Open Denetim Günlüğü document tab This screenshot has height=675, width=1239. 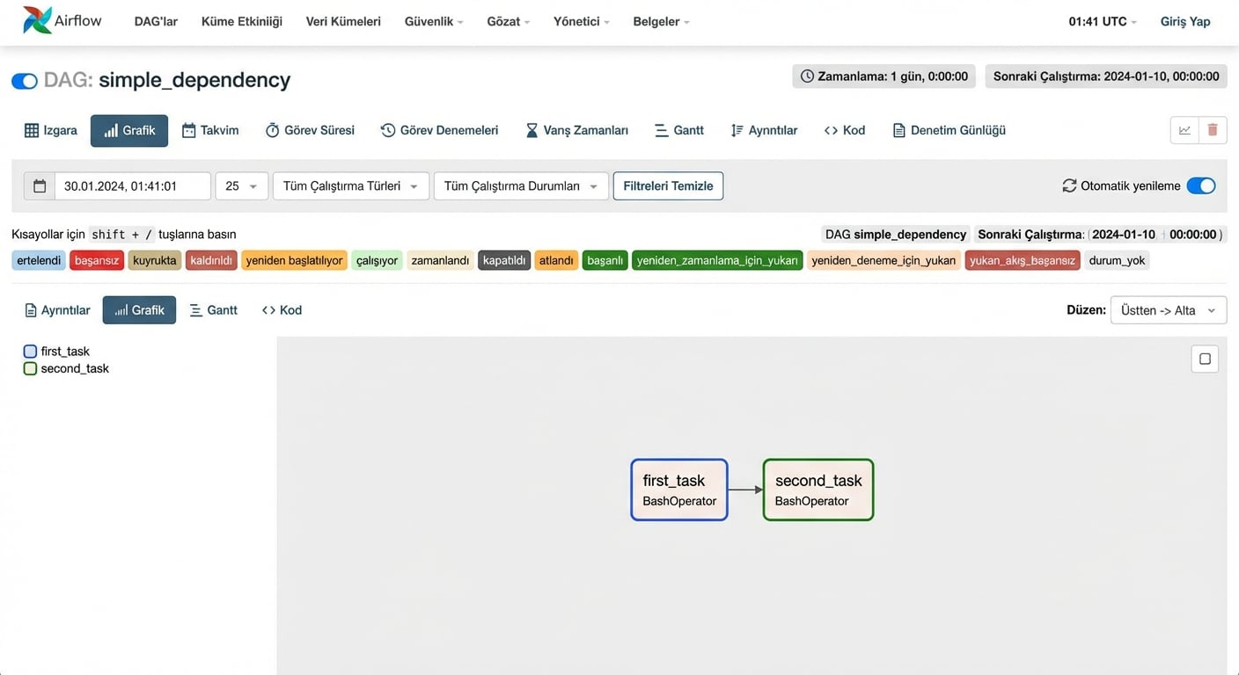coord(949,130)
